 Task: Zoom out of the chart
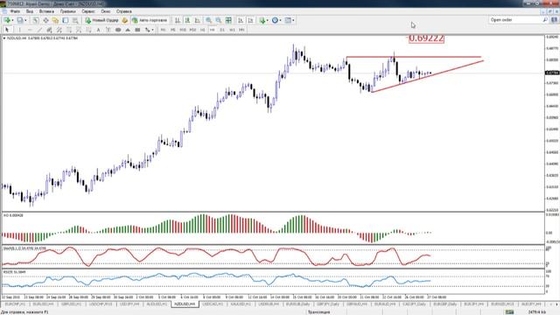click(x=218, y=20)
